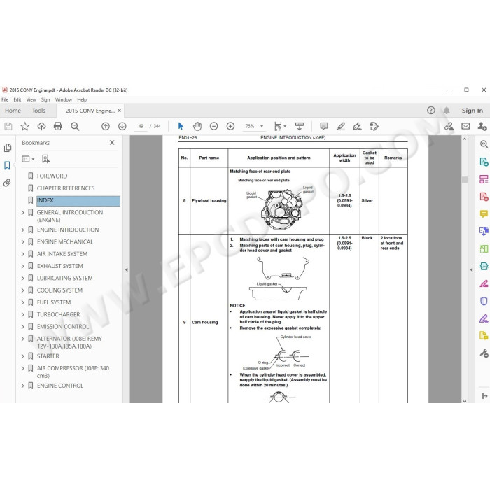The height and width of the screenshot is (490, 490).
Task: Open the File menu
Action: coord(5,99)
